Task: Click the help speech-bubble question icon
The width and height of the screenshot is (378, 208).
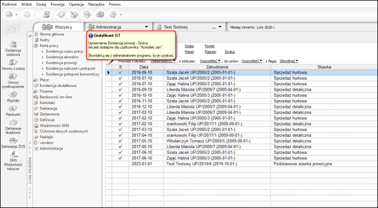Action: pyautogui.click(x=113, y=15)
